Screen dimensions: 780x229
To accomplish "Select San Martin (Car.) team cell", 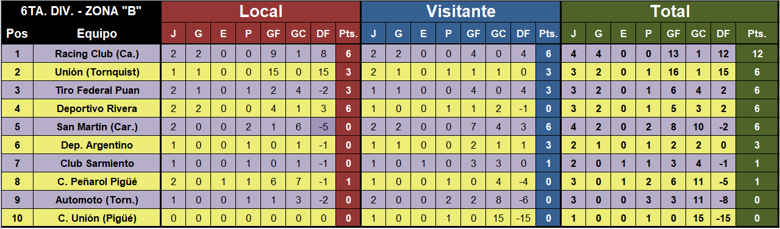I will pos(97,127).
